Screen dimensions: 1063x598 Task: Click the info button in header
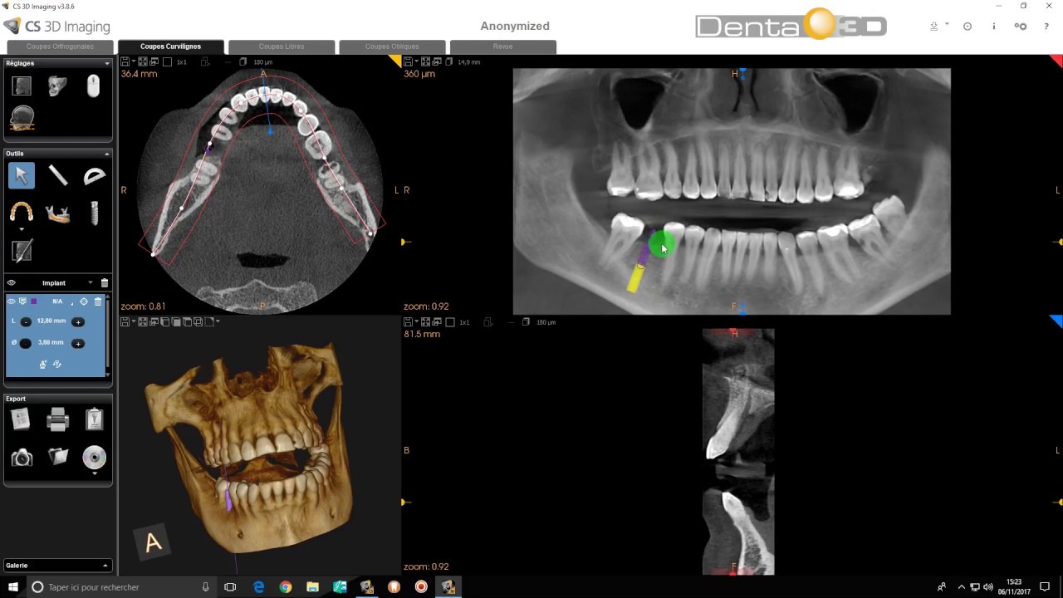pos(993,27)
